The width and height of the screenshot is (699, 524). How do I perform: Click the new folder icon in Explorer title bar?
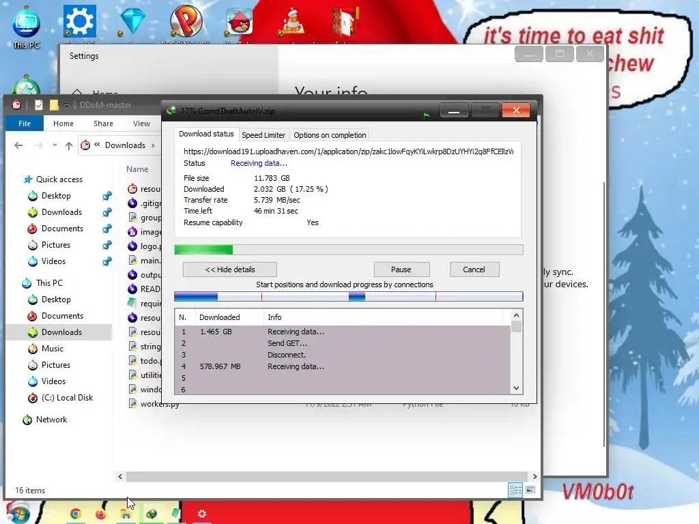click(x=54, y=105)
